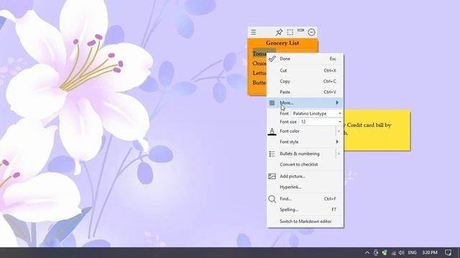
Task: Click the highlighted Tomato line in the note
Action: click(x=259, y=54)
